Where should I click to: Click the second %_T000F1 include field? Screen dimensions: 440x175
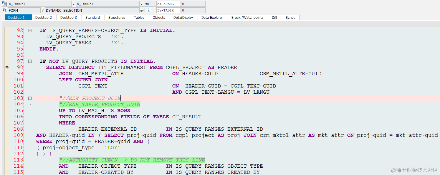pyautogui.click(x=107, y=4)
